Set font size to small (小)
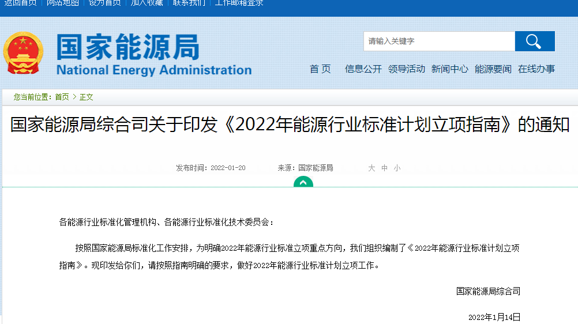Image resolution: width=578 pixels, height=324 pixels. 397,168
